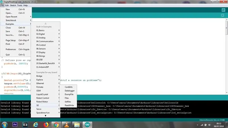
Task: Open Internet Explorer from taskbar
Action: (35, 125)
